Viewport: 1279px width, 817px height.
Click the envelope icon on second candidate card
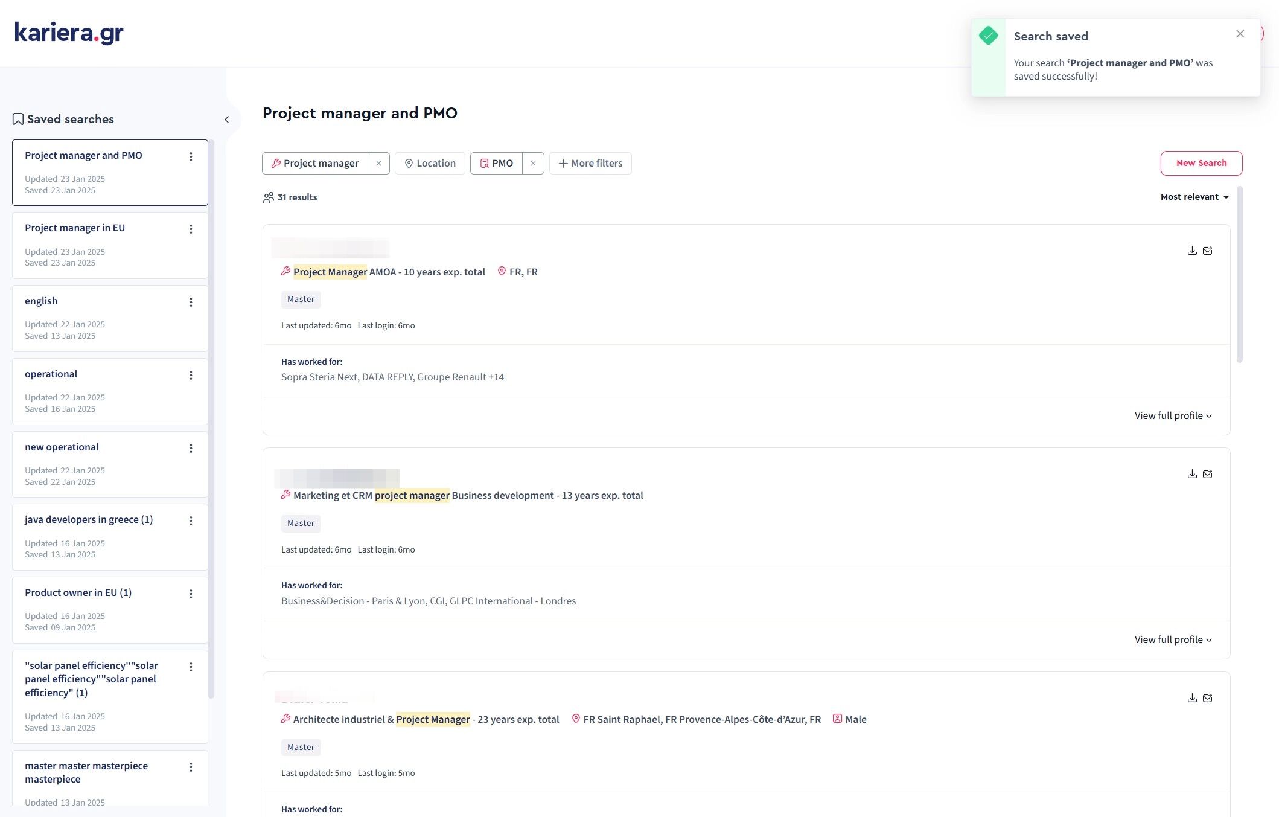point(1207,475)
